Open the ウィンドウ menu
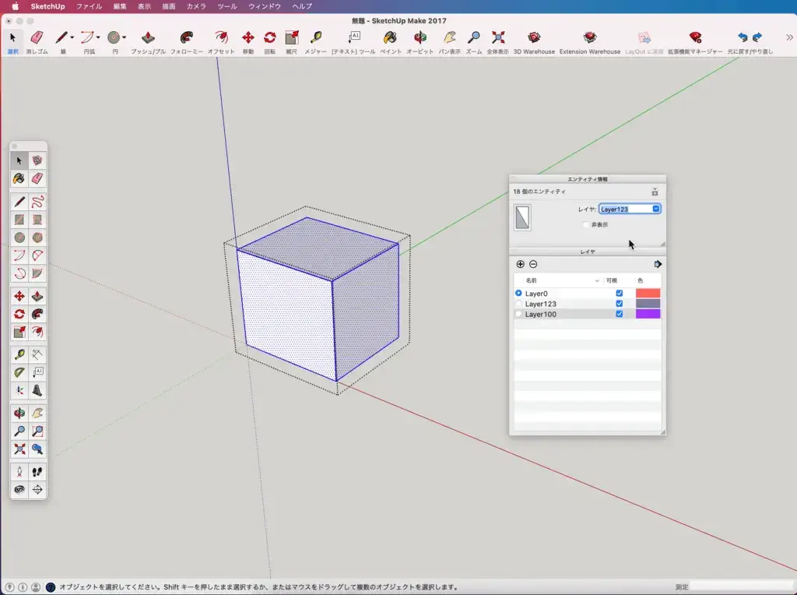The height and width of the screenshot is (595, 797). [x=265, y=6]
